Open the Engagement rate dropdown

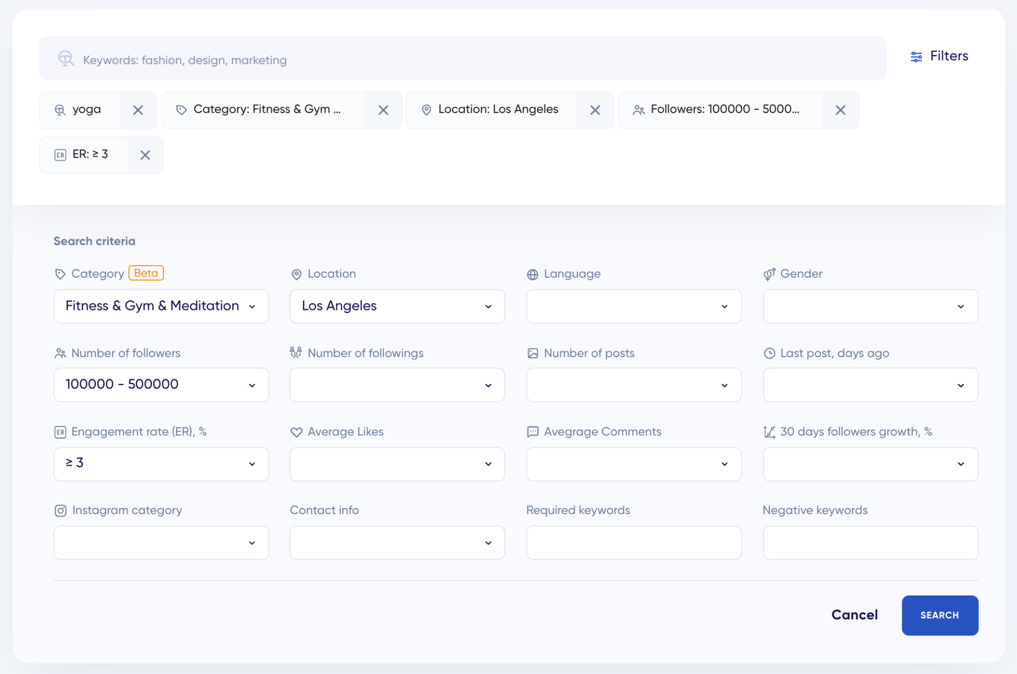(x=161, y=464)
